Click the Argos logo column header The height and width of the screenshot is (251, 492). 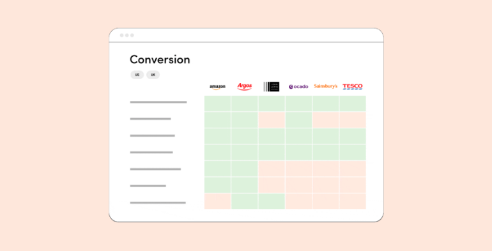pos(245,87)
